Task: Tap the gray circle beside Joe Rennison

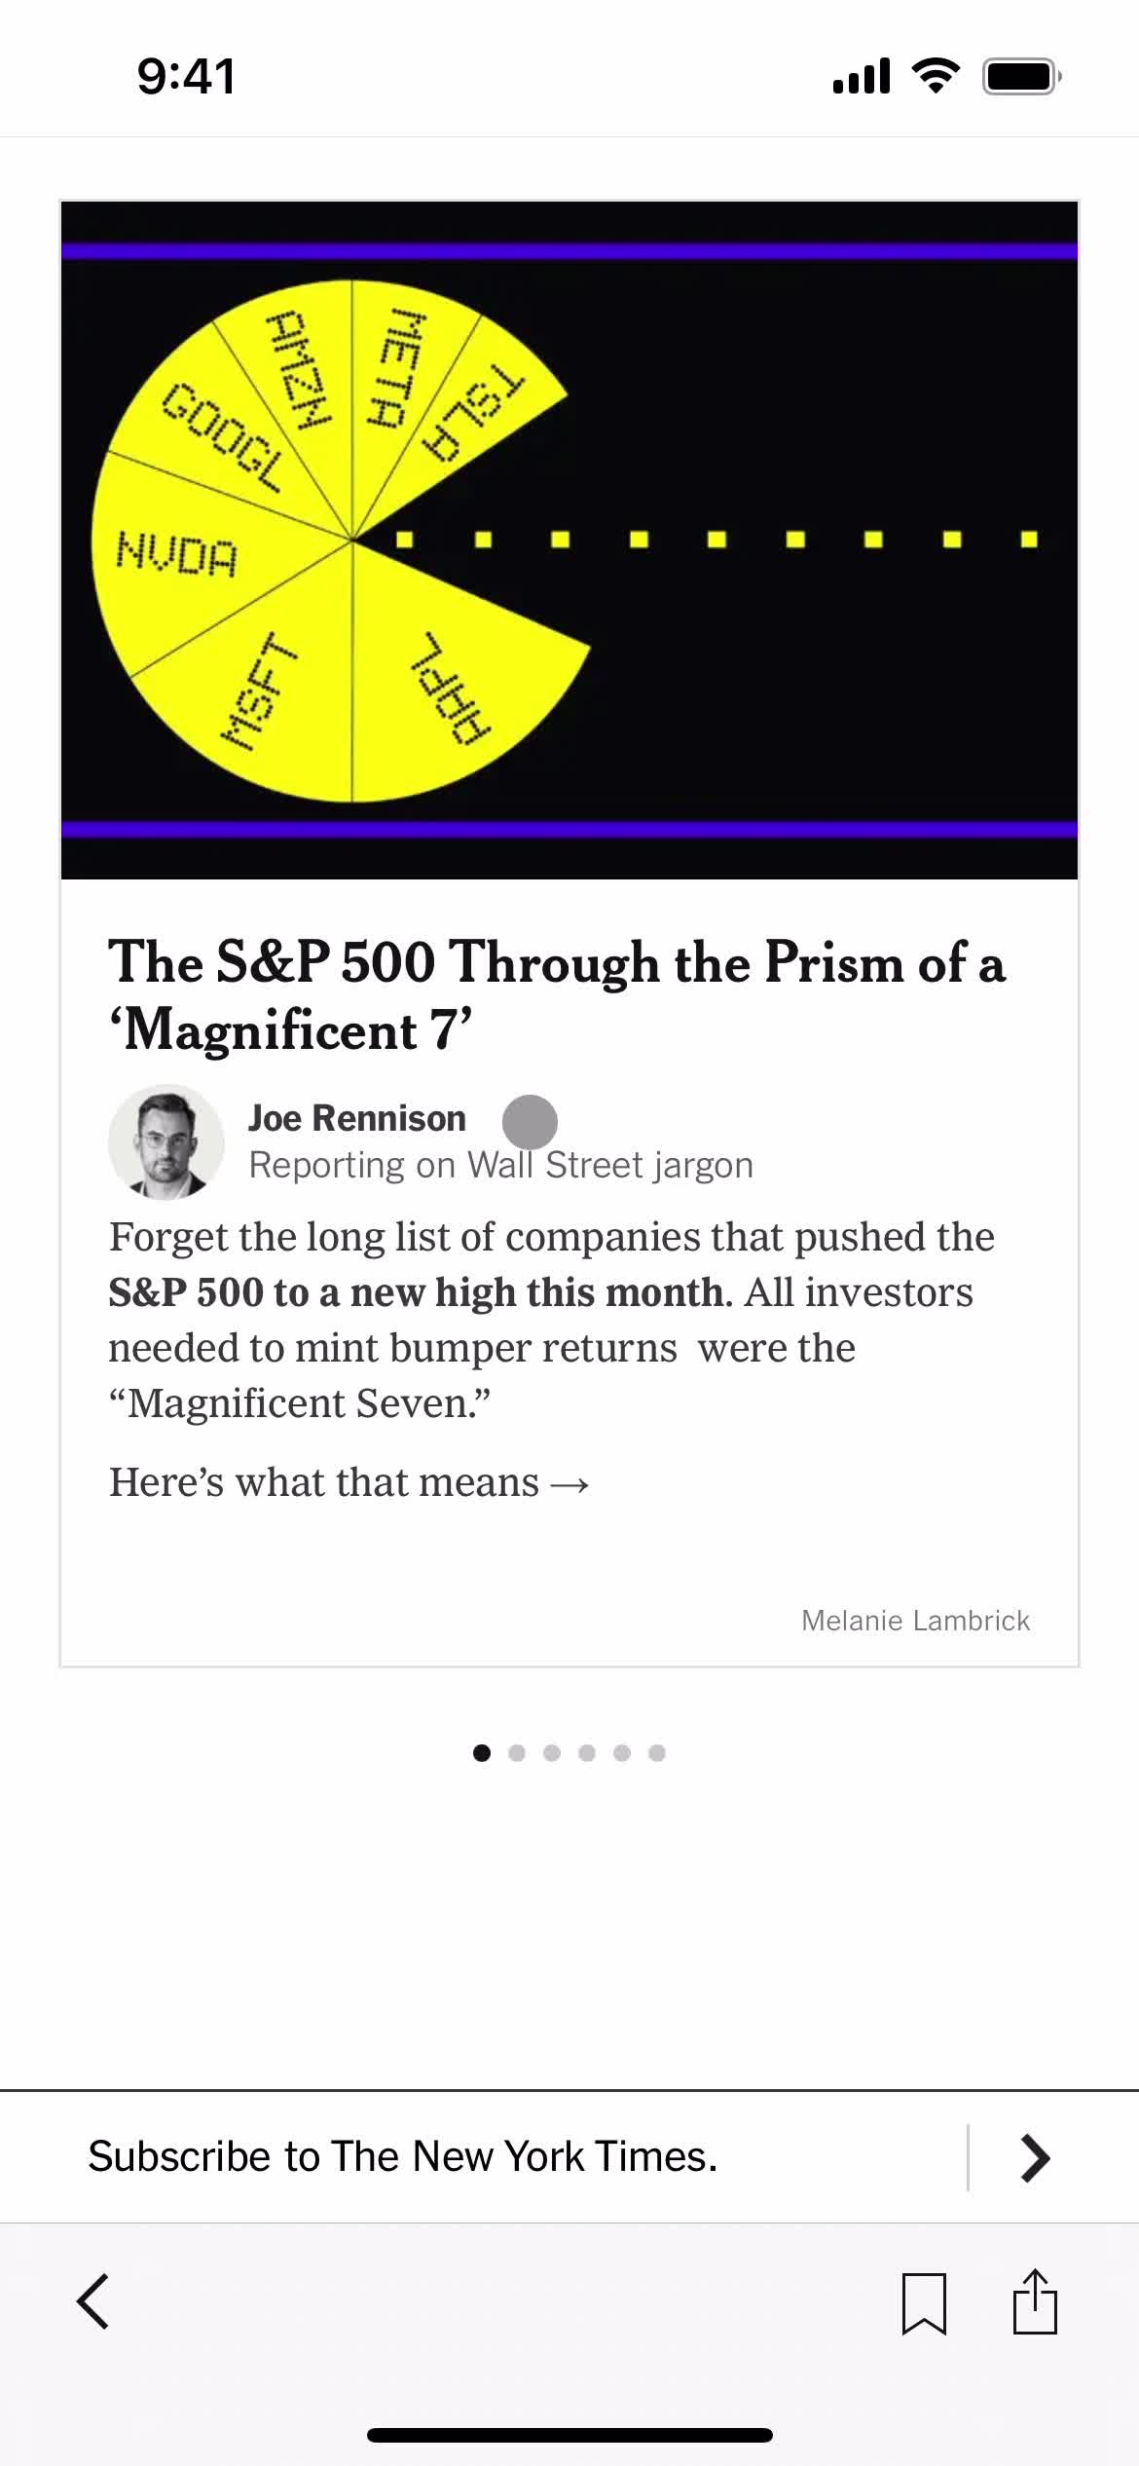Action: tap(530, 1122)
